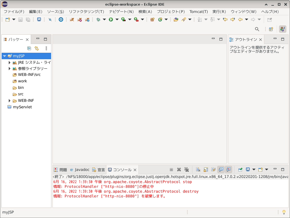Click the Open Perspective icon

tap(271, 29)
